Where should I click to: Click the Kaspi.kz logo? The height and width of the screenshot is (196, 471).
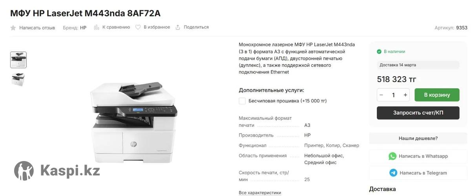[57, 170]
